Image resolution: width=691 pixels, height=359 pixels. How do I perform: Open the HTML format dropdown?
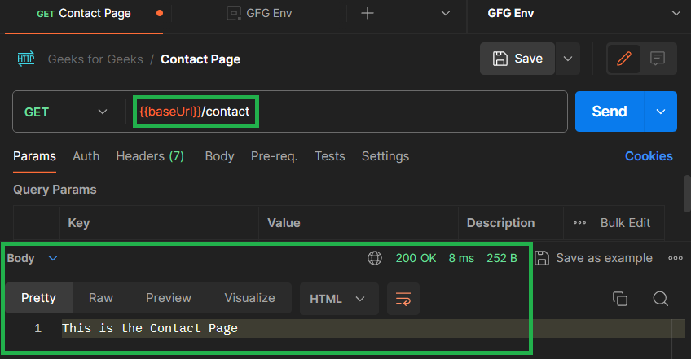click(x=338, y=298)
